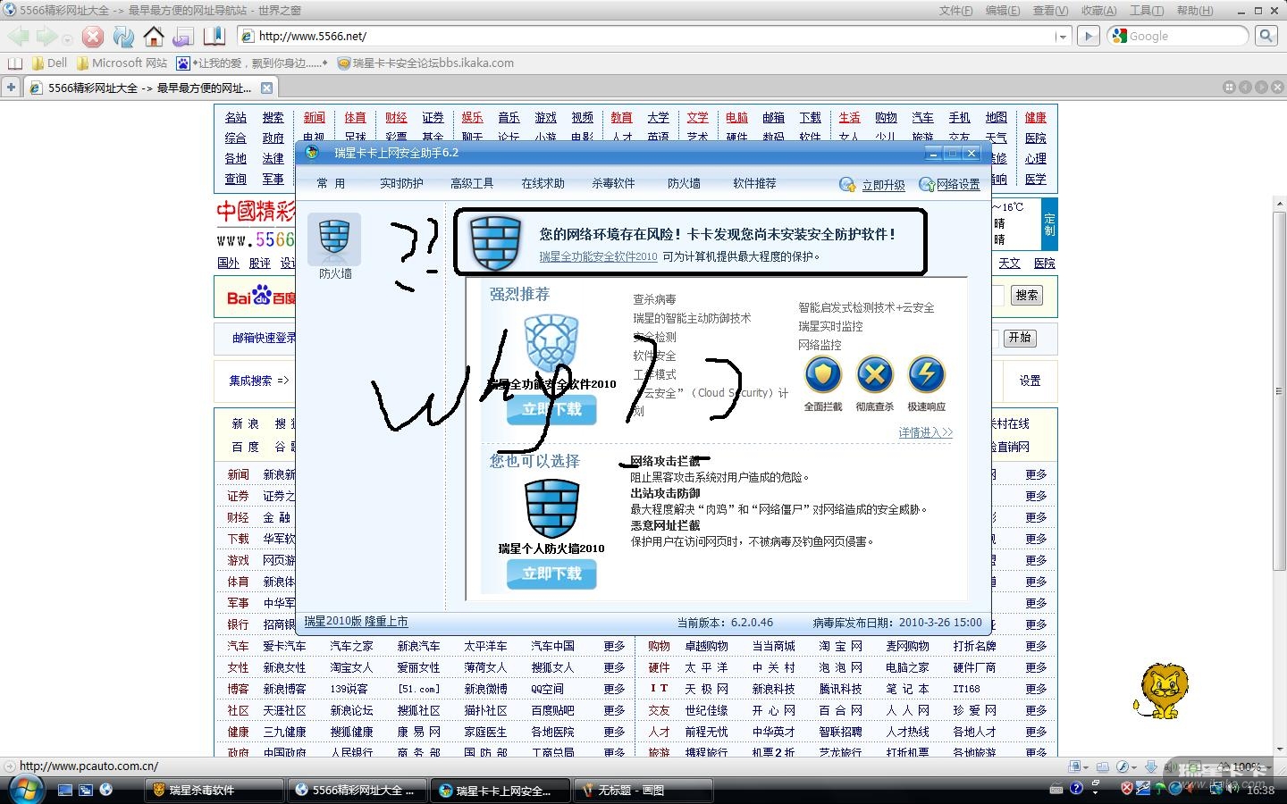
Task: Click 立即下载 for 瑞星全功能安全软件2010
Action: [551, 409]
